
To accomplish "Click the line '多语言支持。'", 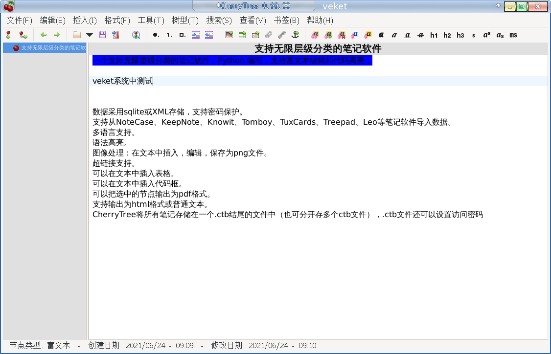I will (114, 133).
